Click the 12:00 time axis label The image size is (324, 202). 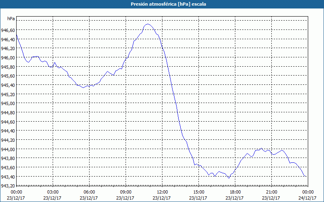(162, 192)
